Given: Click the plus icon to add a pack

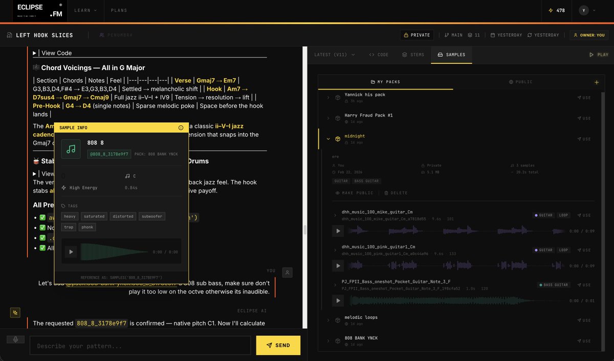Looking at the screenshot, I should click(597, 82).
